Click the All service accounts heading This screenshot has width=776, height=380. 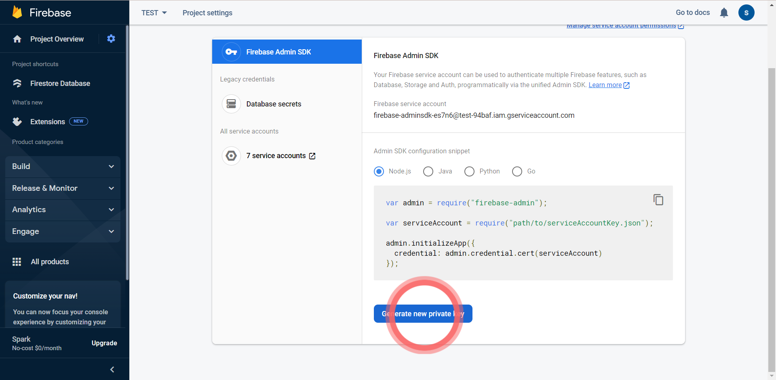pyautogui.click(x=249, y=132)
